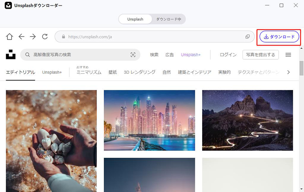Viewport: 304px width, 192px height.
Task: Open the mountain night road photo
Action: (x=247, y=120)
